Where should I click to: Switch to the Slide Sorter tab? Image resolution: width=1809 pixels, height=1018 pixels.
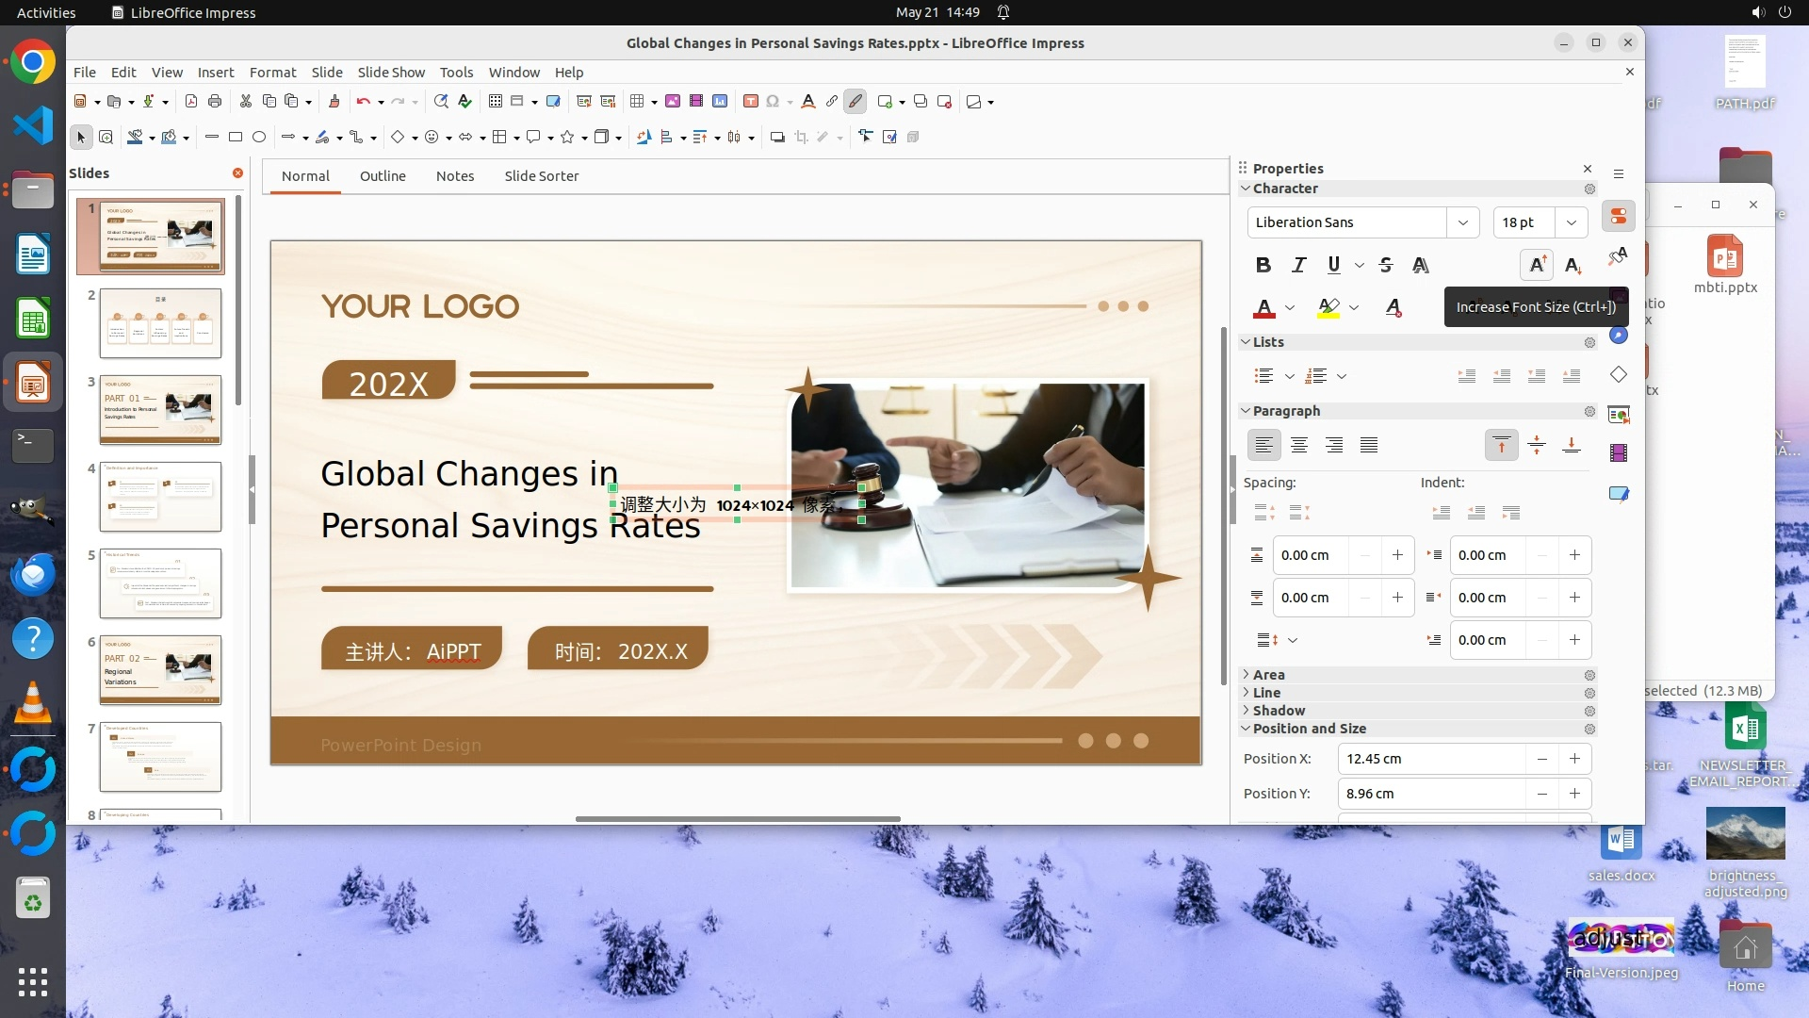pos(541,176)
